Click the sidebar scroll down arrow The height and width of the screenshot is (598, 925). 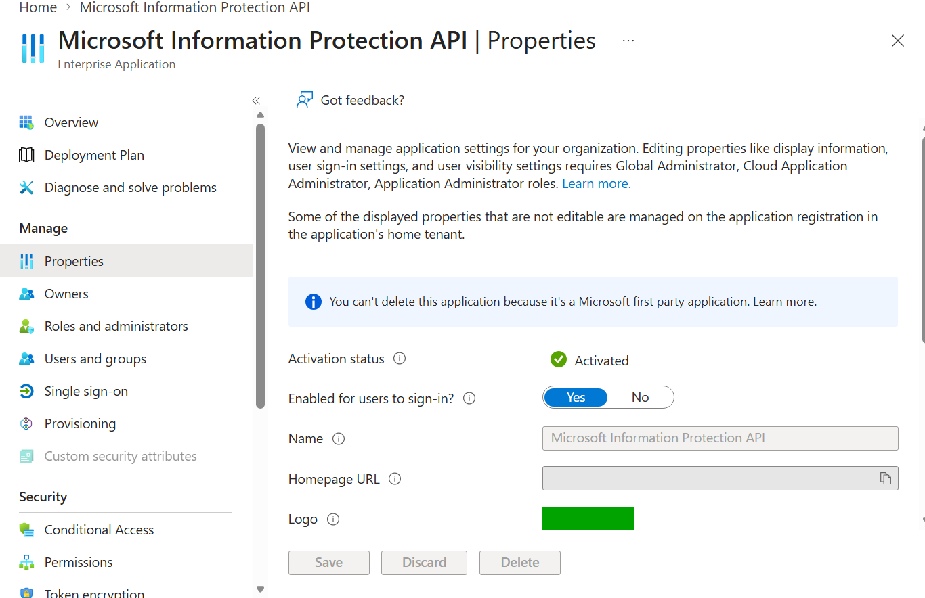click(x=261, y=589)
